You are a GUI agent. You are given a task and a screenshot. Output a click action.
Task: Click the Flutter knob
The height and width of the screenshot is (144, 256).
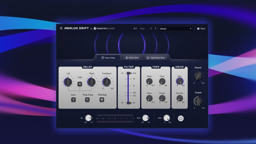click(162, 98)
